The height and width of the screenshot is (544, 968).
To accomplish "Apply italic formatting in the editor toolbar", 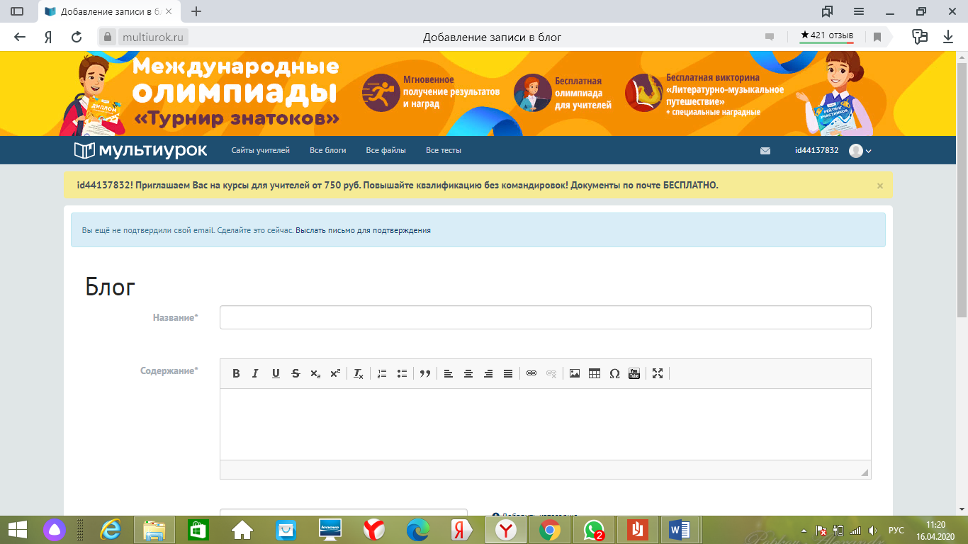I will click(255, 373).
